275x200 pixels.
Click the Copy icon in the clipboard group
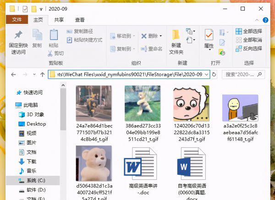(37, 35)
